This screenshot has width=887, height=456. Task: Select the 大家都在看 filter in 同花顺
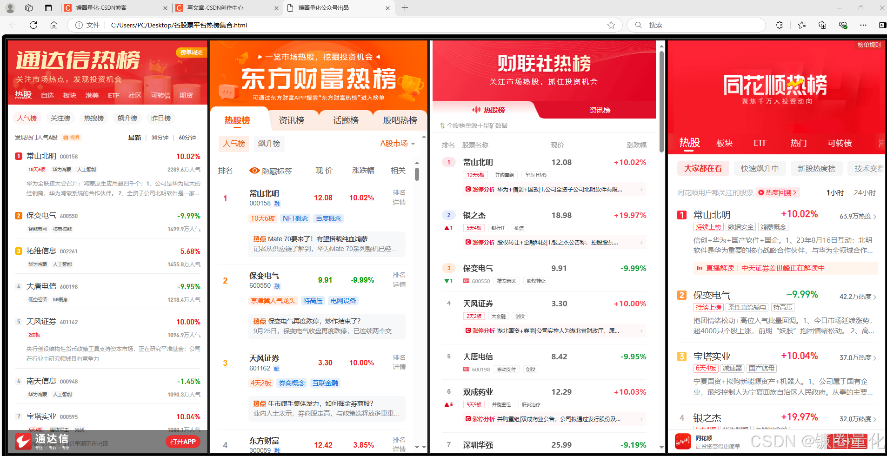[x=703, y=168]
